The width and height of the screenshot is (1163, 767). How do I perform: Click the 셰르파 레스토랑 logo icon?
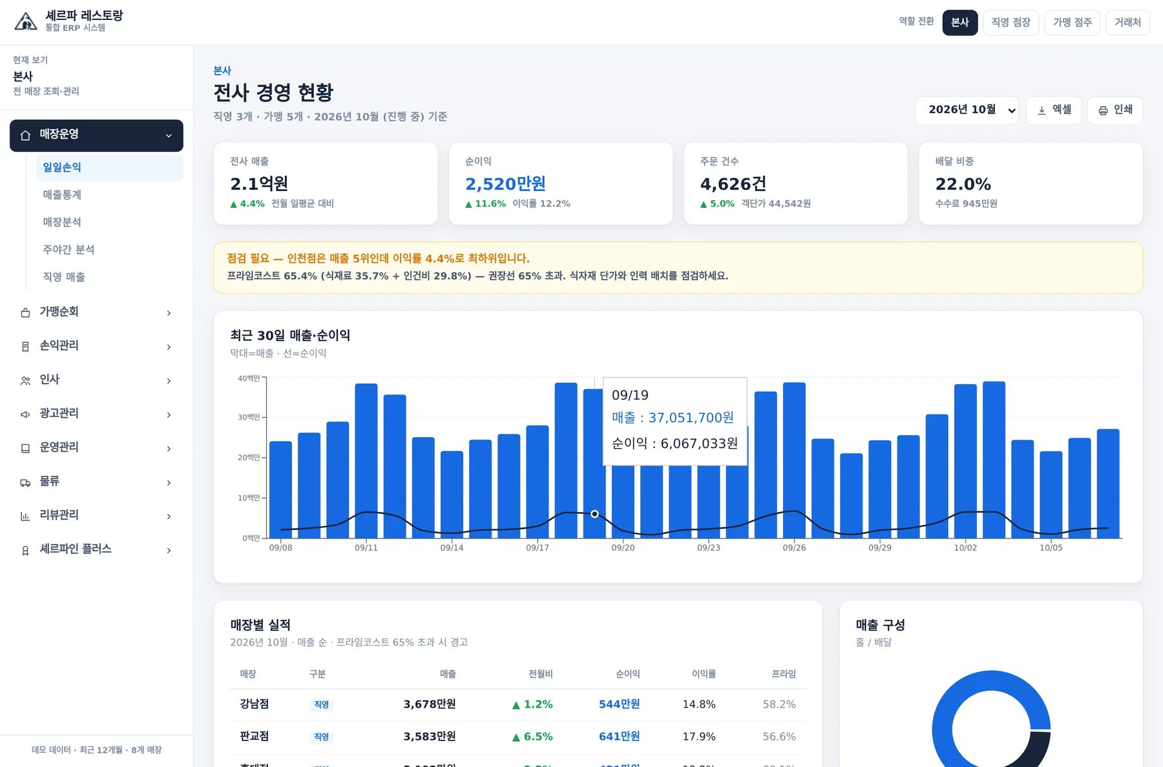(26, 22)
